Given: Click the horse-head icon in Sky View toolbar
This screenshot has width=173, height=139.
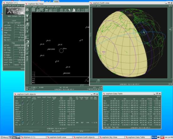Looking at the screenshot, I should tap(74, 10).
